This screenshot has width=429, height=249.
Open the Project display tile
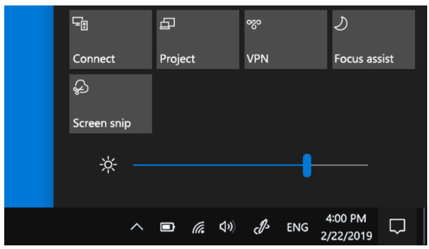198,39
